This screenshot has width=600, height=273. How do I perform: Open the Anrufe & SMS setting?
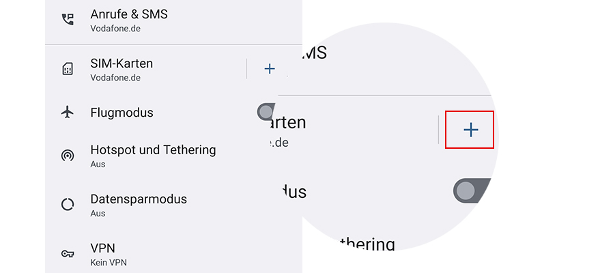pyautogui.click(x=129, y=14)
